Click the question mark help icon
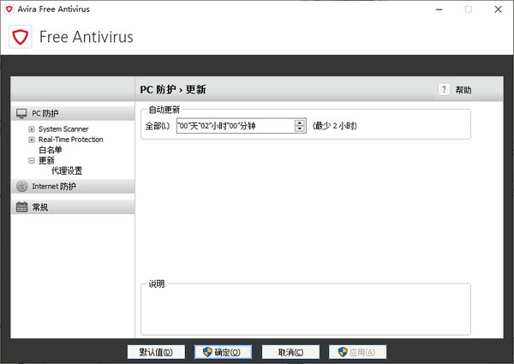 click(444, 89)
